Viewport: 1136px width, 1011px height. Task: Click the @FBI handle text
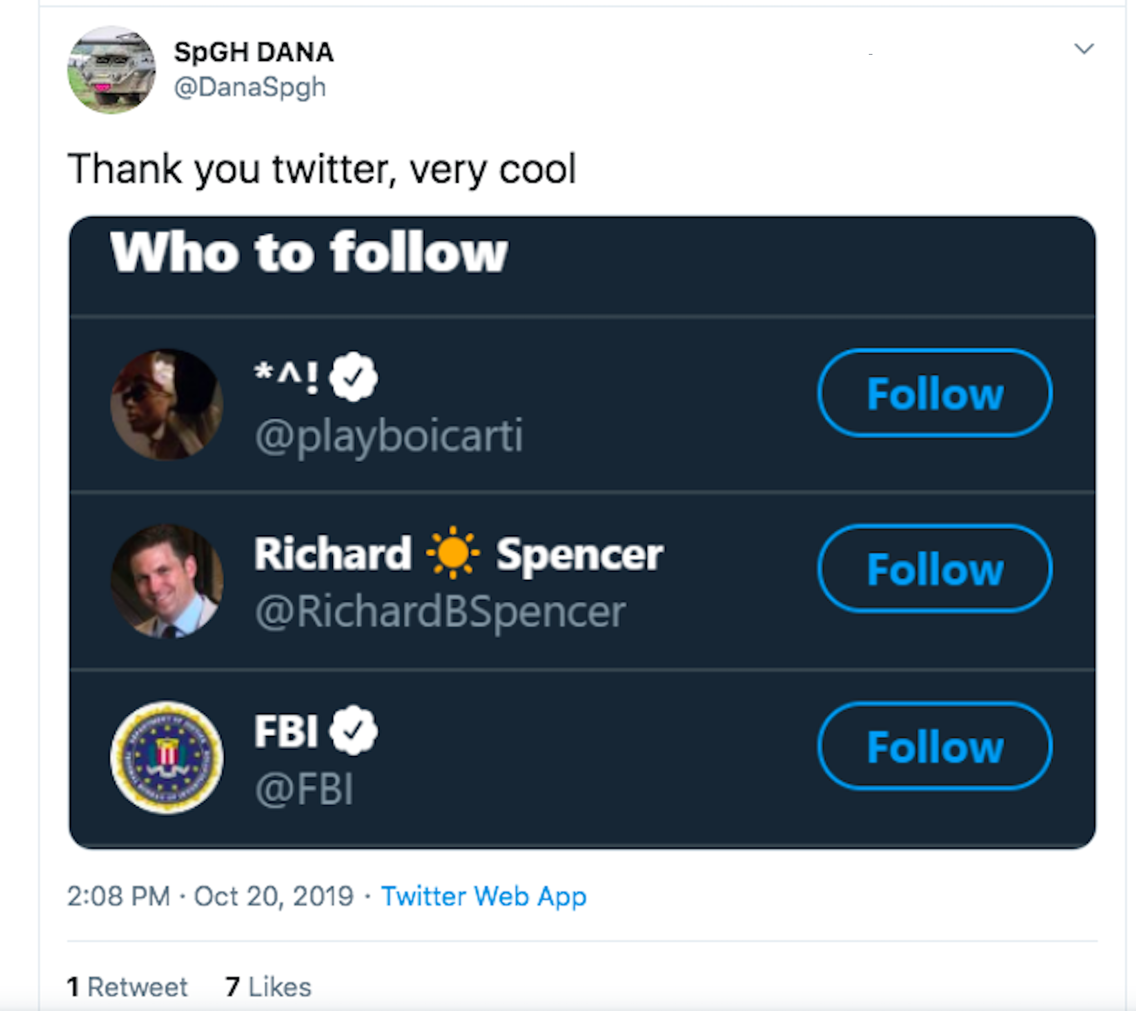pos(304,789)
